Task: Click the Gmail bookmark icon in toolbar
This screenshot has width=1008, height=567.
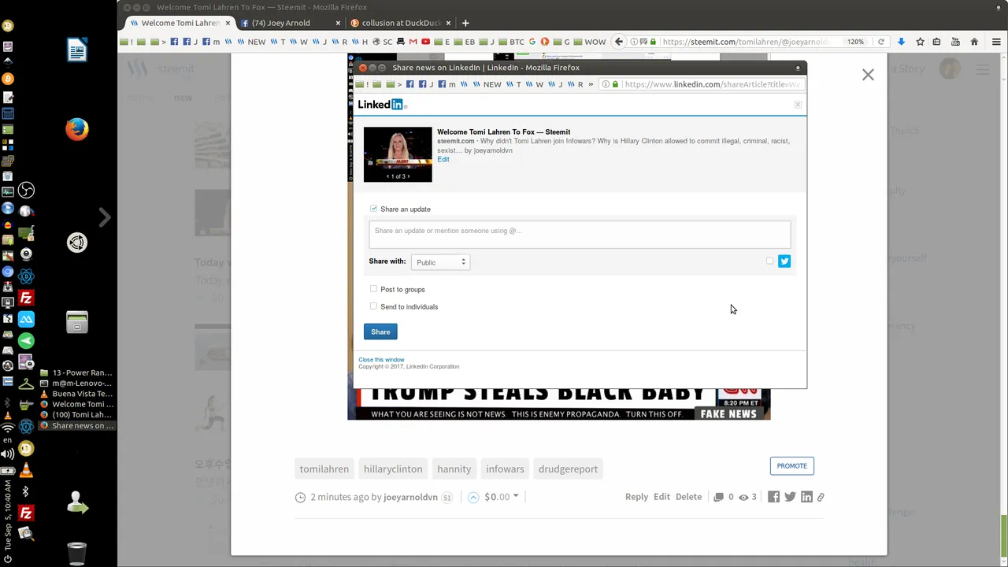Action: (x=413, y=42)
